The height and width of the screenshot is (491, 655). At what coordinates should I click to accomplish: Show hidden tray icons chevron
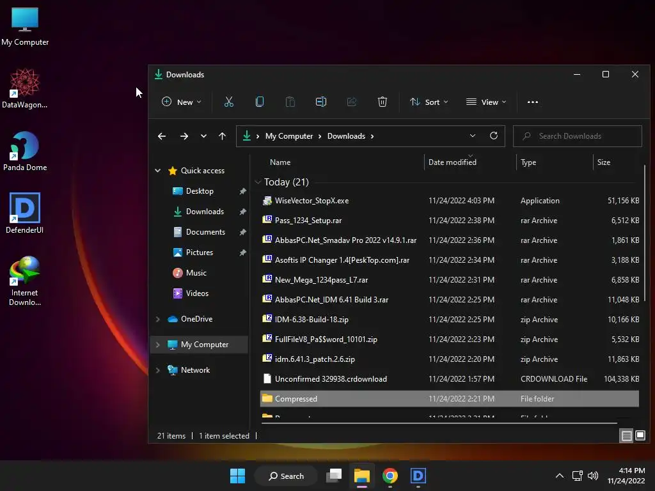point(559,476)
